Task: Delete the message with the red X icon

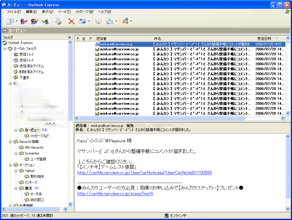Action: pyautogui.click(x=71, y=22)
